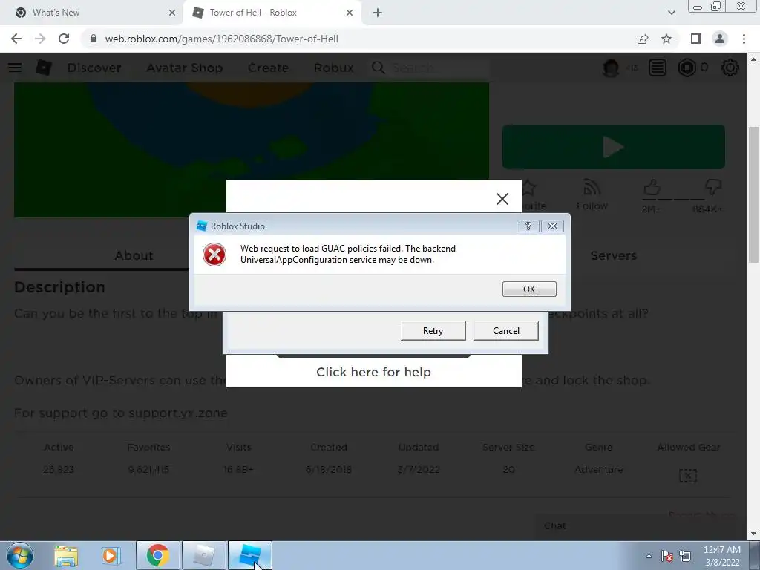This screenshot has height=570, width=760.
Task: Open the Chrome profile menu
Action: [720, 39]
